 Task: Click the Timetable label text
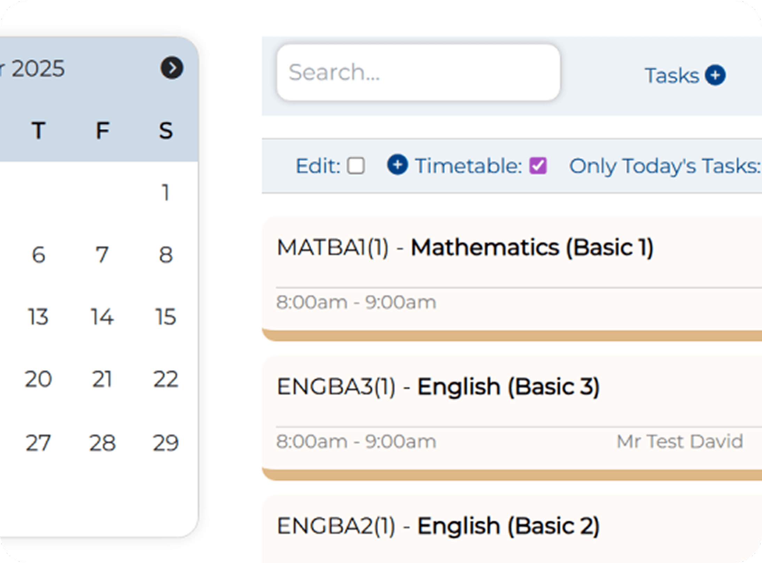tap(468, 166)
